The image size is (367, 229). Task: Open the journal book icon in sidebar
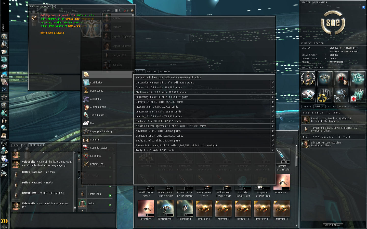pos(4,135)
